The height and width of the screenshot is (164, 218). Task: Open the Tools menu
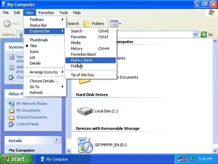(64, 13)
